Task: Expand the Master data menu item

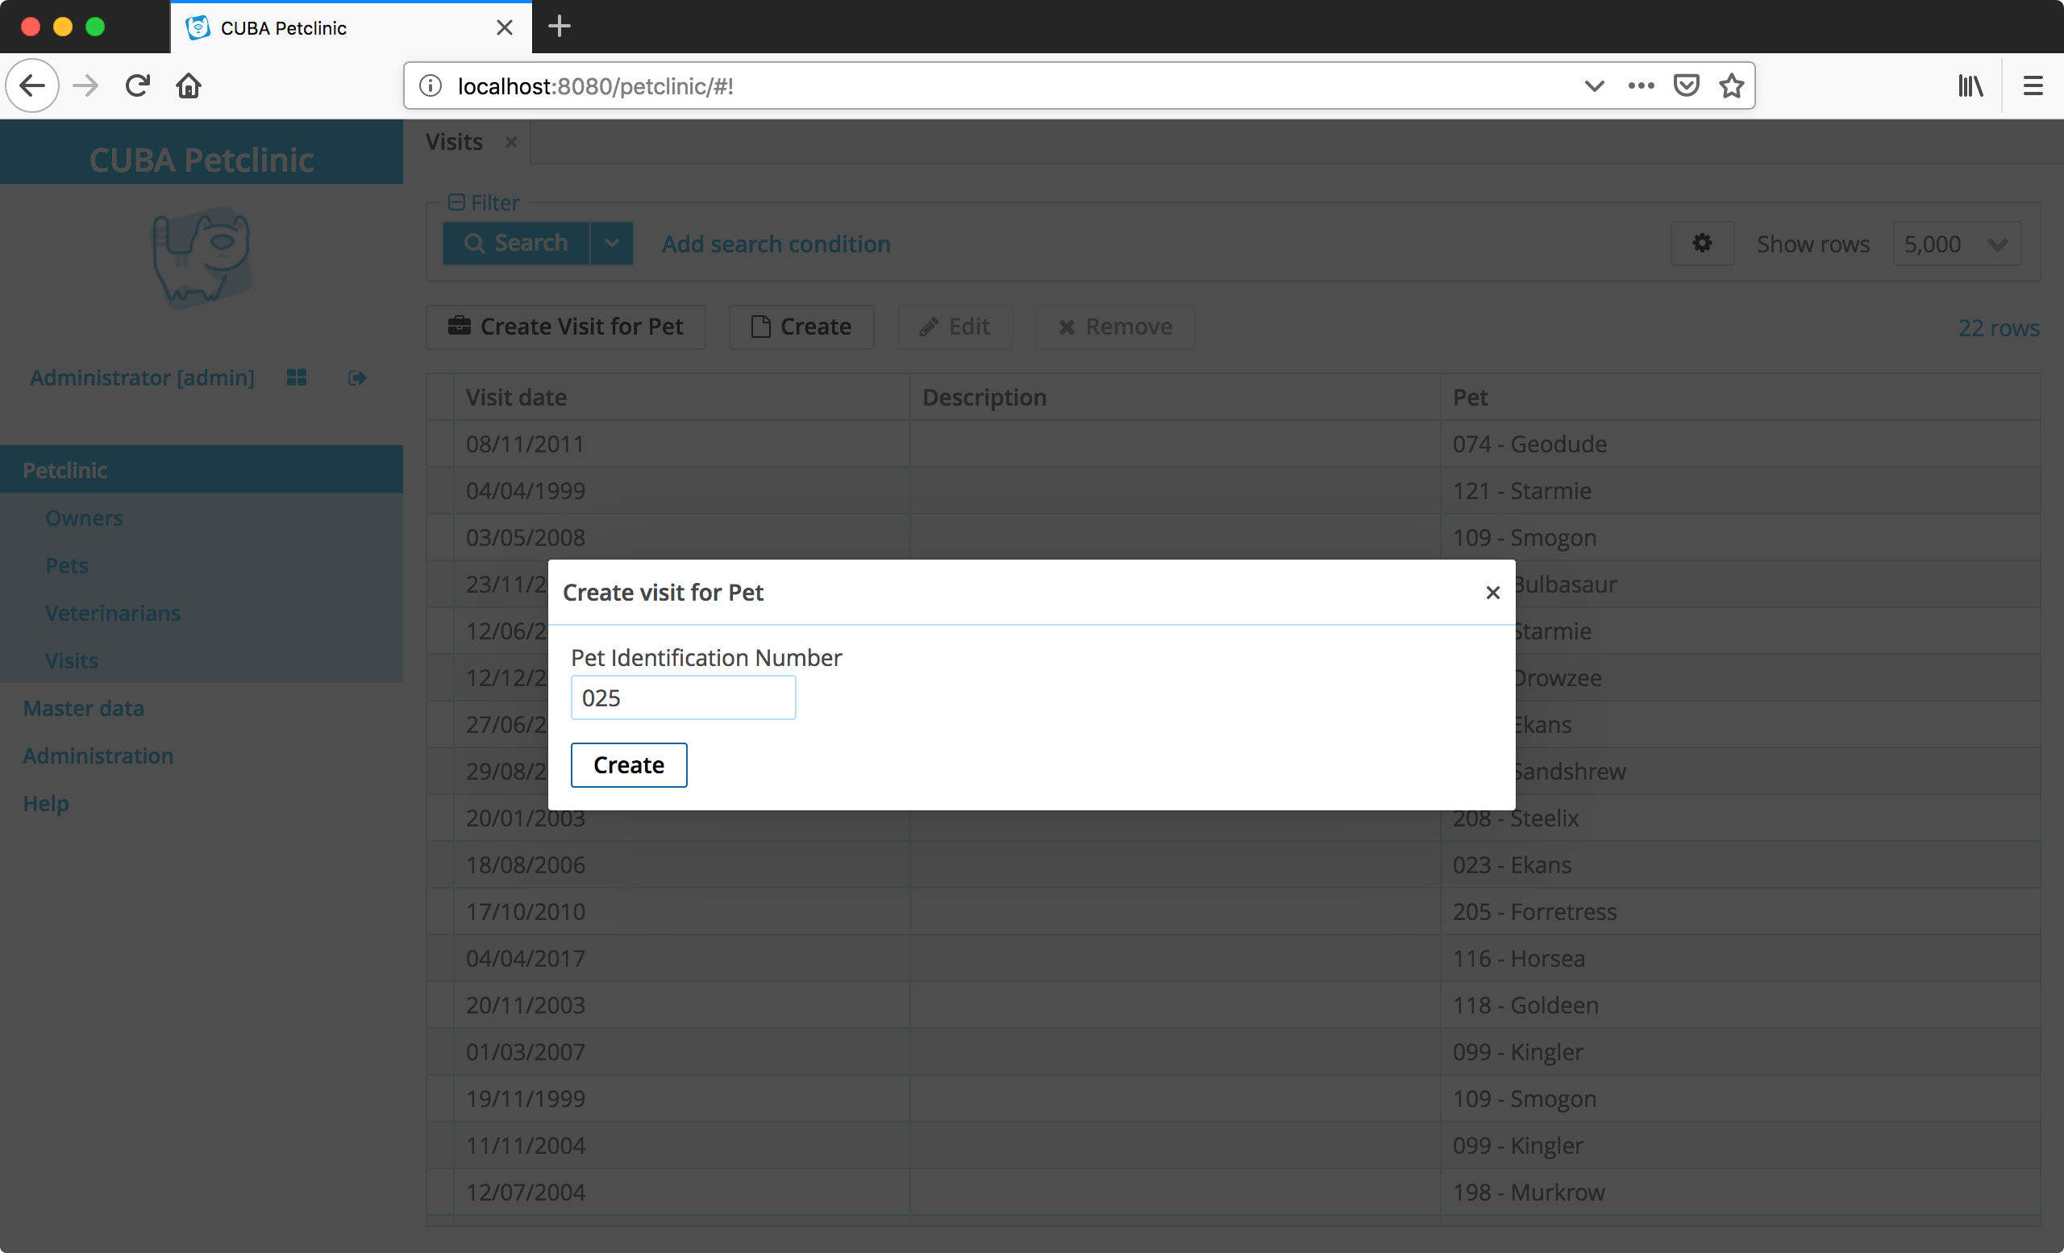Action: point(83,709)
